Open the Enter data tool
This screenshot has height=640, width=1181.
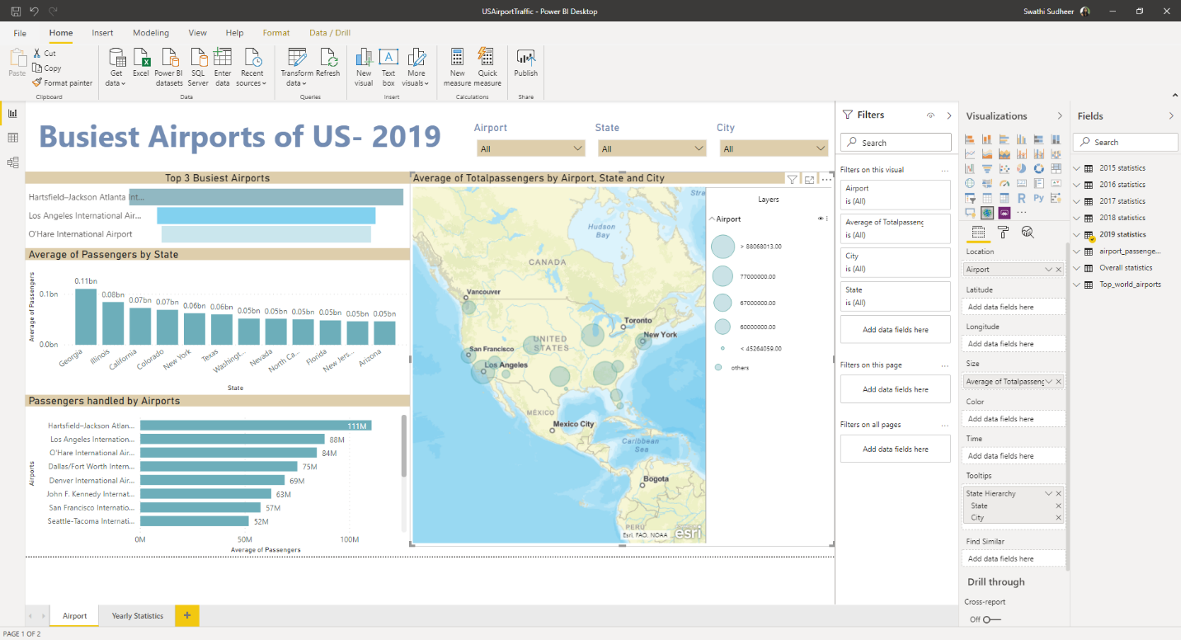pos(223,67)
